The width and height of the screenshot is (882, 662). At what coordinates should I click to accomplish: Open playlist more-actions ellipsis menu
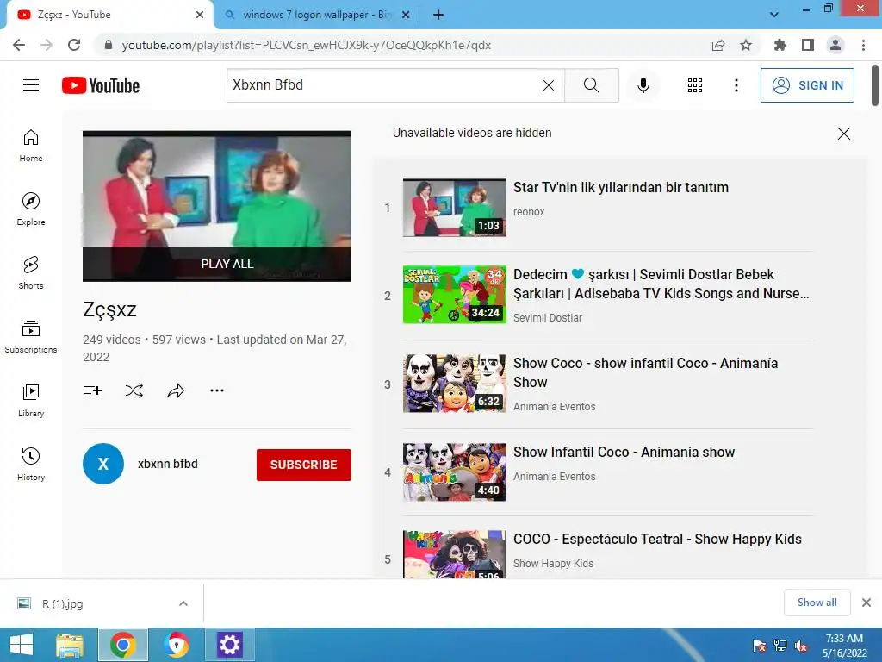click(216, 390)
